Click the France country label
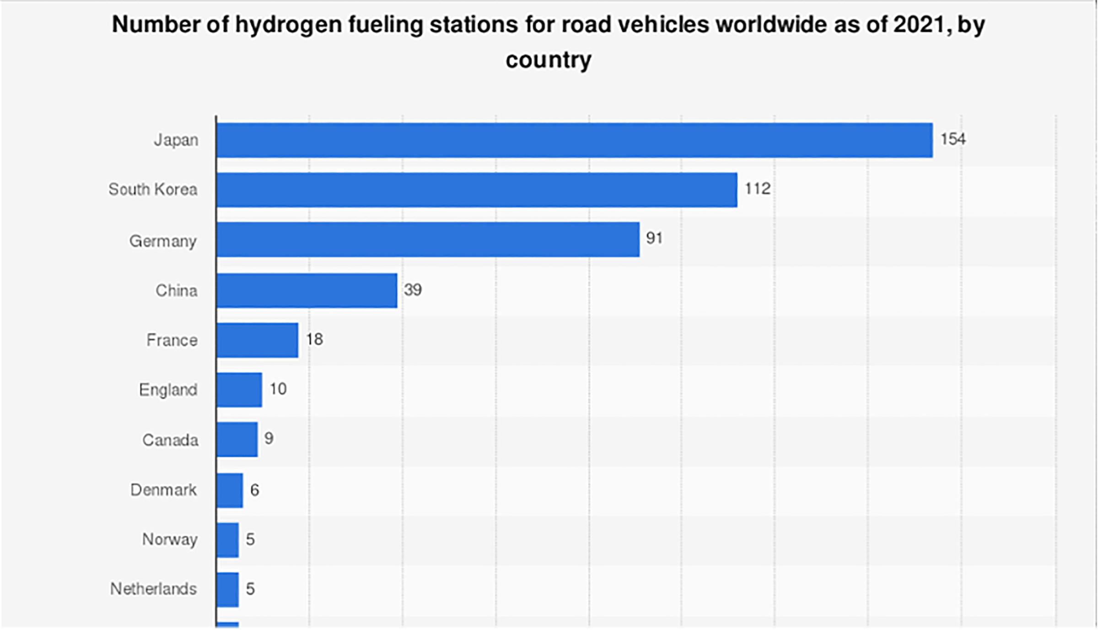This screenshot has width=1098, height=631. click(x=172, y=340)
